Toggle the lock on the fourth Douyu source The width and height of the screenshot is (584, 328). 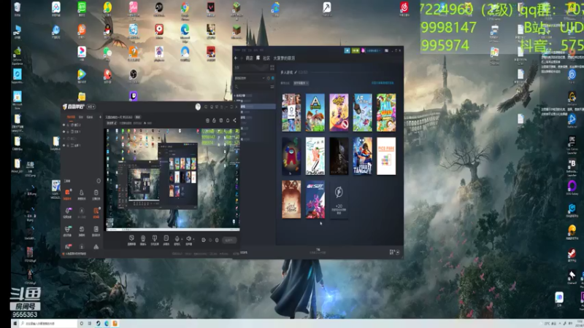(68, 145)
